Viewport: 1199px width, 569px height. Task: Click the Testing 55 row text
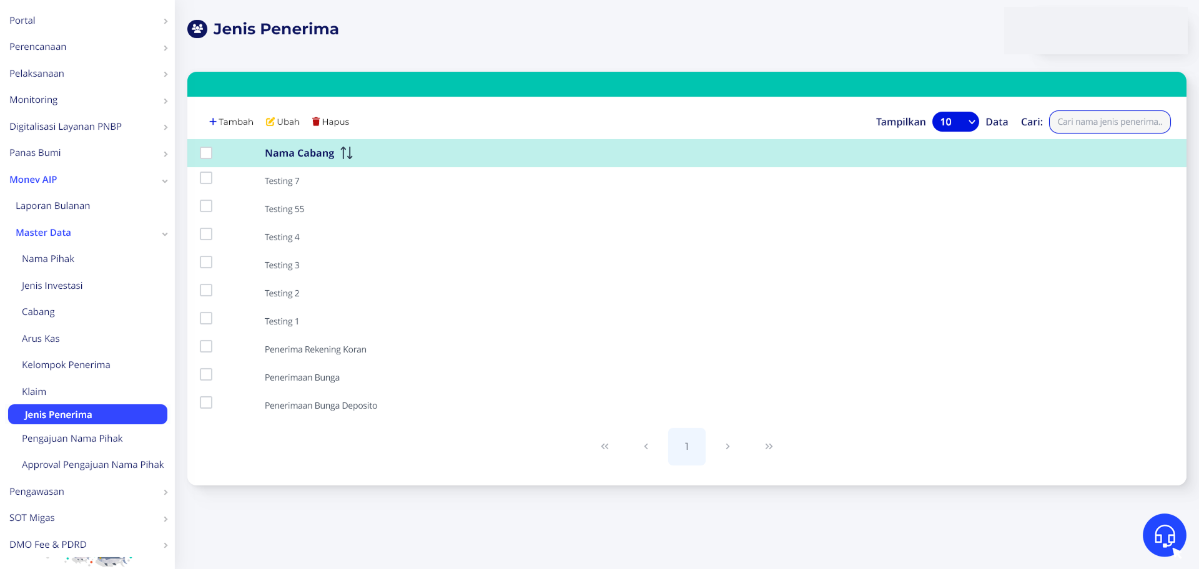click(x=284, y=209)
